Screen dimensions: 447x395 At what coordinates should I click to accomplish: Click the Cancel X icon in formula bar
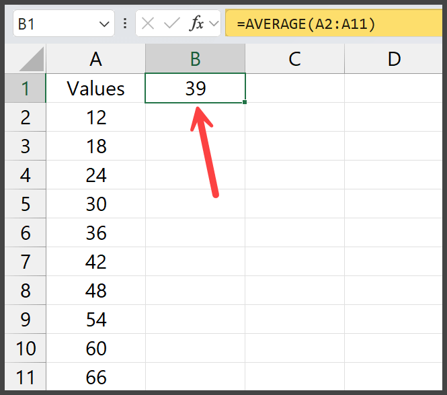(148, 24)
